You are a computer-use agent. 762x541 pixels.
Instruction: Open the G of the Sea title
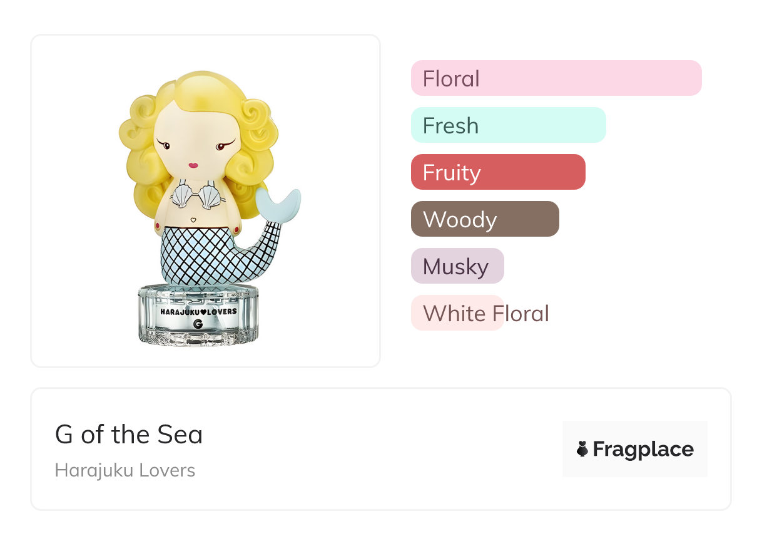pos(129,435)
